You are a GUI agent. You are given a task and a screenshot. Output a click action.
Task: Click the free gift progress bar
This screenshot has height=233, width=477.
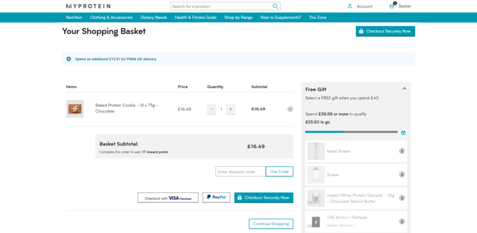pos(351,132)
